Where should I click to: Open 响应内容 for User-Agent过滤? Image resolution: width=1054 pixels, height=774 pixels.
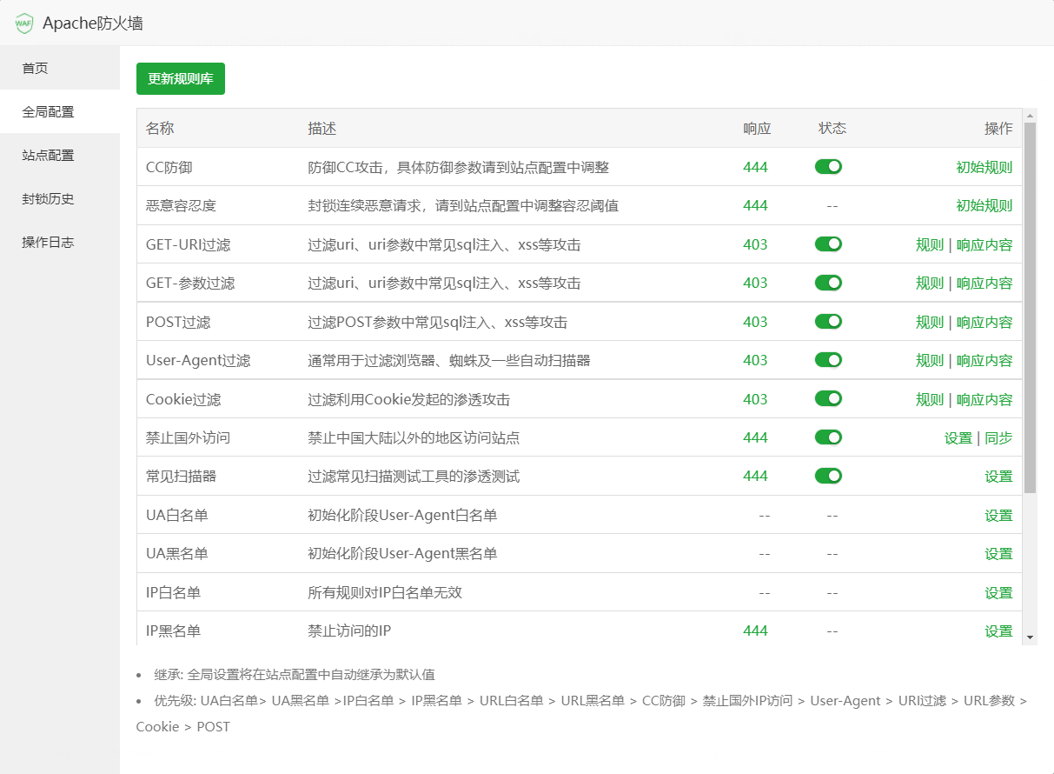pyautogui.click(x=984, y=360)
